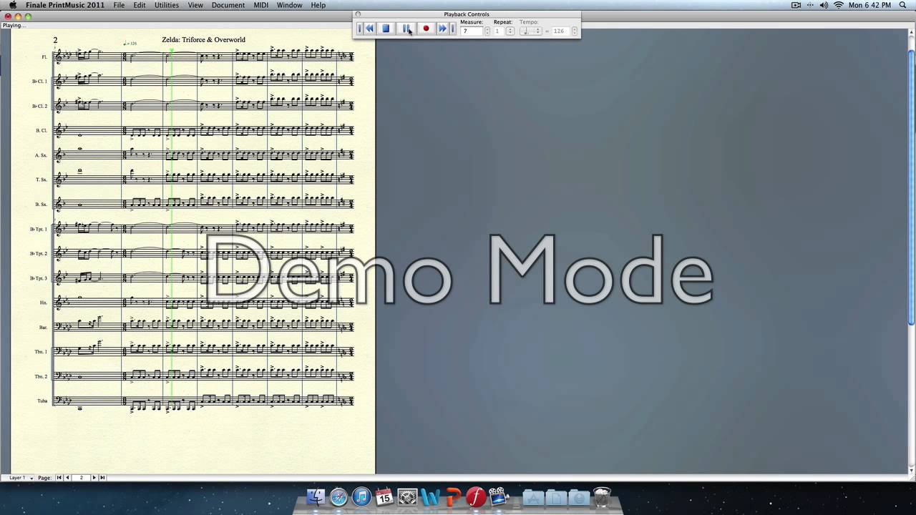Click the Repeat count field
Viewport: 916px width, 515px height.
500,31
